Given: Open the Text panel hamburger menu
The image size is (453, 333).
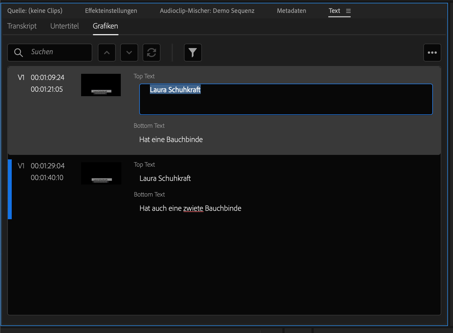Looking at the screenshot, I should [348, 11].
